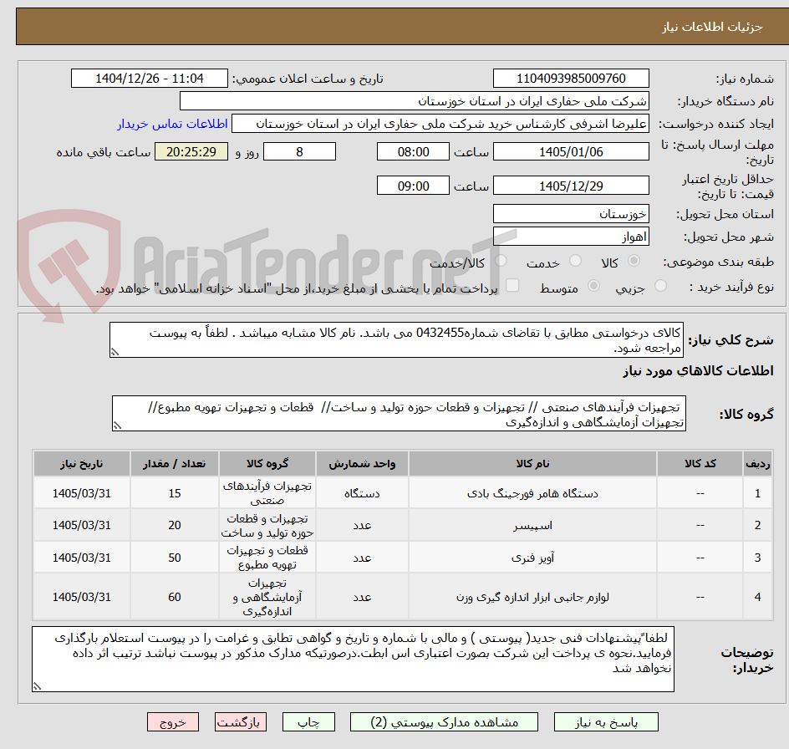Viewport: 789px width, 749px height.
Task: Click quantity 50 in row 3
Action: click(x=175, y=558)
